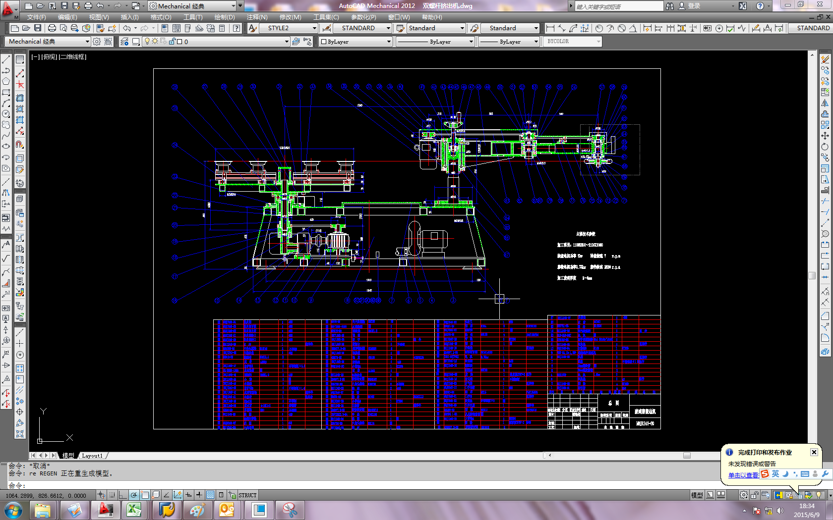Image resolution: width=833 pixels, height=520 pixels.
Task: Click the Plot (print) icon in standard toolbar
Action: coord(52,28)
